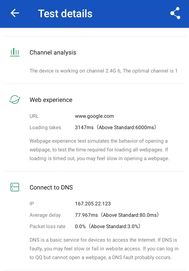Click the Web experience planet icon
The width and height of the screenshot is (189, 271).
15,100
